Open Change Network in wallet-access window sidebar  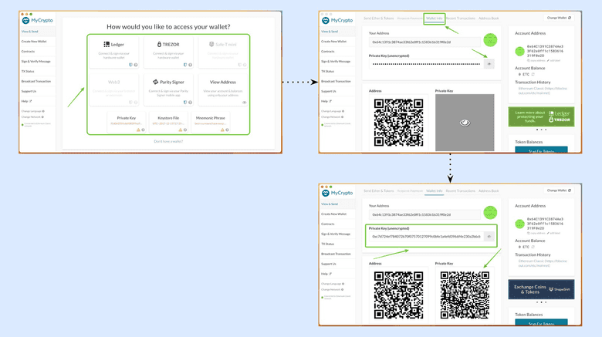(32, 117)
